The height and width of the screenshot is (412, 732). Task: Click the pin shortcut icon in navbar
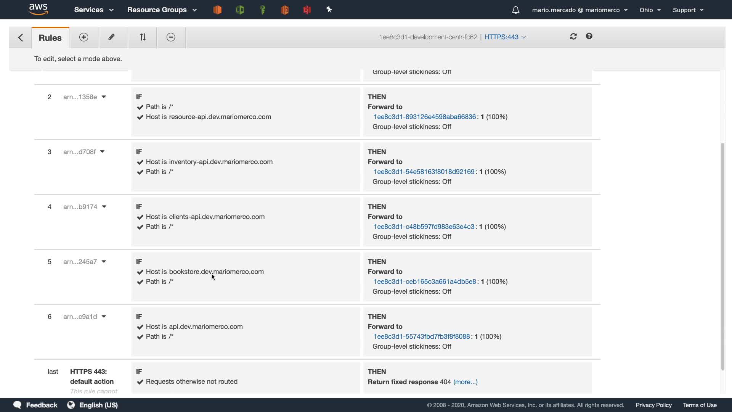pos(329,10)
